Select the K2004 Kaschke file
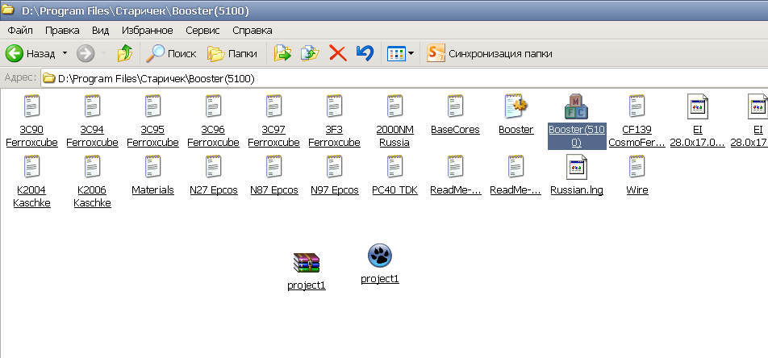This screenshot has width=768, height=358. tap(31, 181)
